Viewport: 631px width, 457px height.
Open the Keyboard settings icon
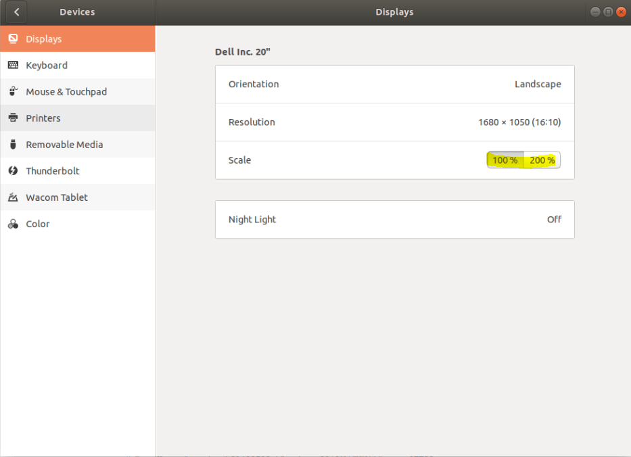(12, 65)
